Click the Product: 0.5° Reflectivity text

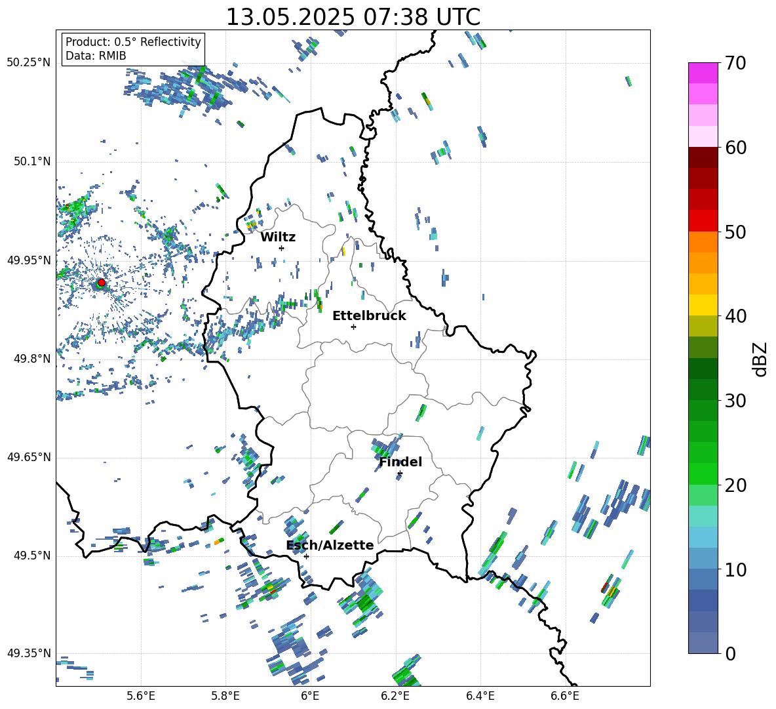click(x=133, y=42)
